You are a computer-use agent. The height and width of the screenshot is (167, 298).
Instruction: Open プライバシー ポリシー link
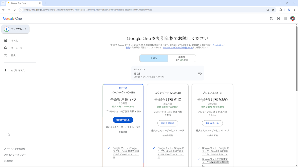pos(15,155)
